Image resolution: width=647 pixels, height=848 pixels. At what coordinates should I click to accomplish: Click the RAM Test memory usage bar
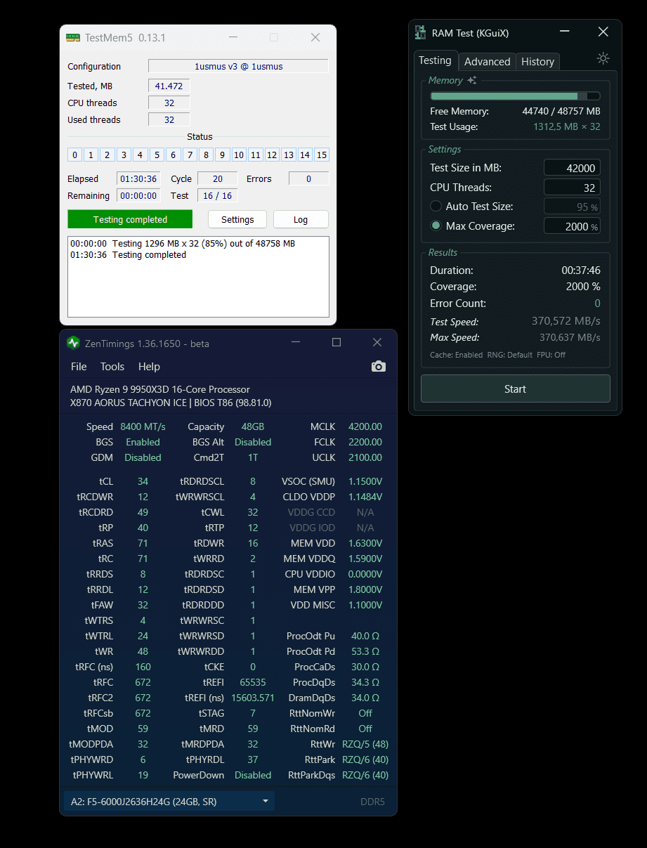(515, 96)
